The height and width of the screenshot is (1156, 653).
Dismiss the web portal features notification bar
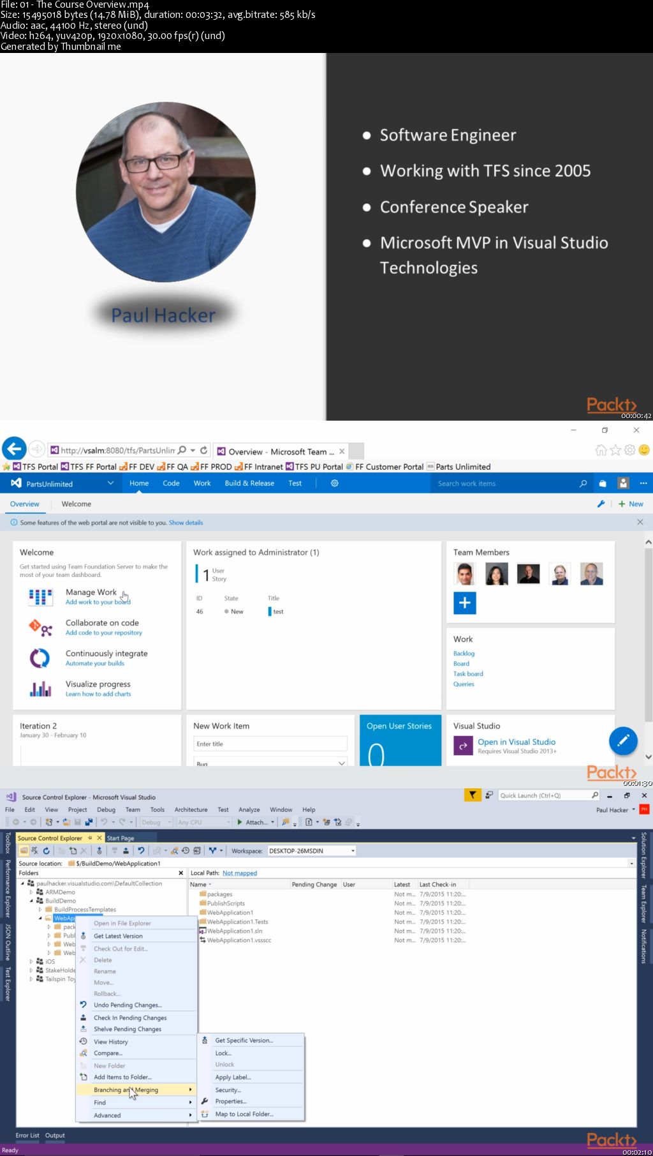coord(640,522)
